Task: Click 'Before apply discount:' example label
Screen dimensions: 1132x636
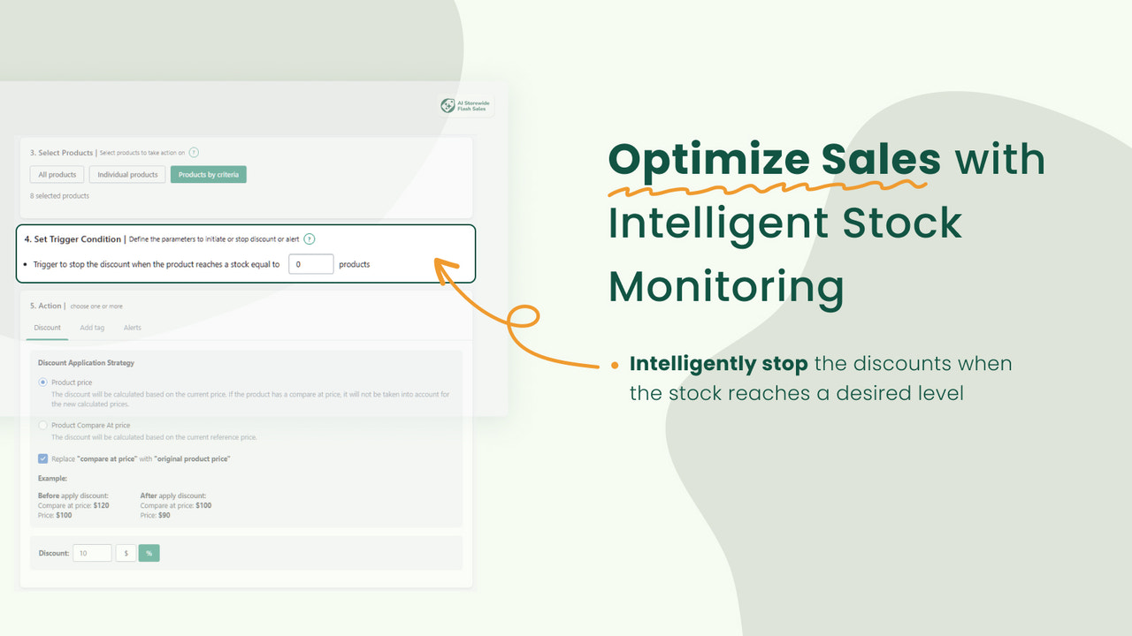Action: pos(73,496)
